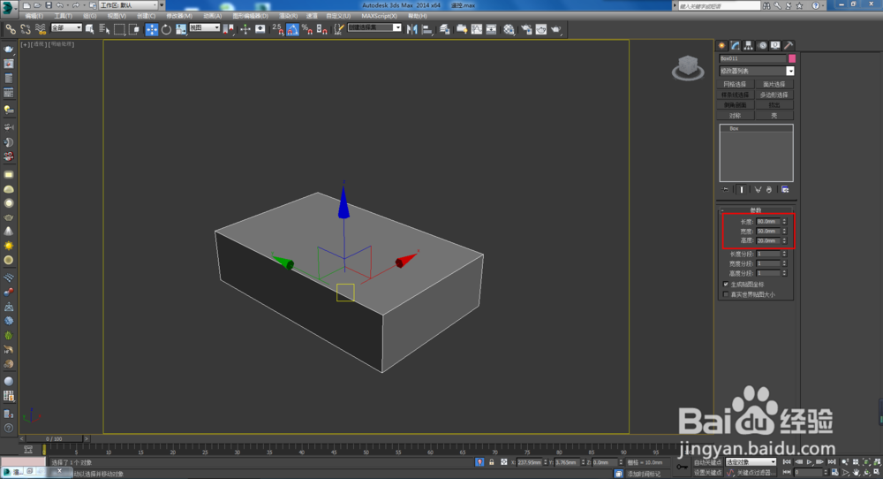Open the Render Setup icon
Viewport: 883px width, 479px height.
tap(526, 29)
